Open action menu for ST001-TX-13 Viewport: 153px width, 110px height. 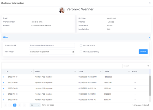(135, 100)
